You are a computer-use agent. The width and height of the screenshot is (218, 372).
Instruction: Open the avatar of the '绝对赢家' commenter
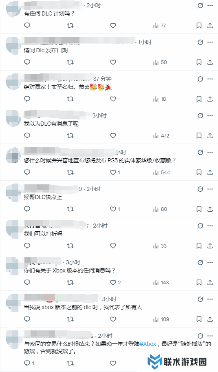click(x=13, y=81)
